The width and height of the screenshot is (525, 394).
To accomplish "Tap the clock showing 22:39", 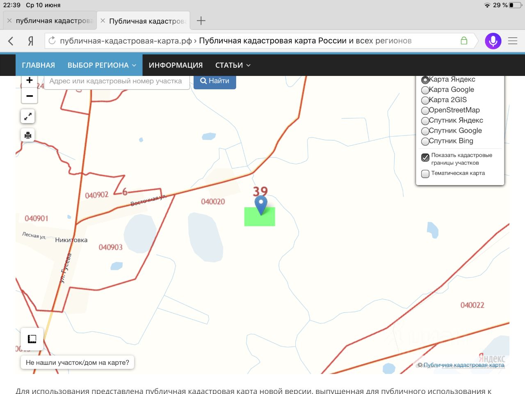I will (x=12, y=5).
